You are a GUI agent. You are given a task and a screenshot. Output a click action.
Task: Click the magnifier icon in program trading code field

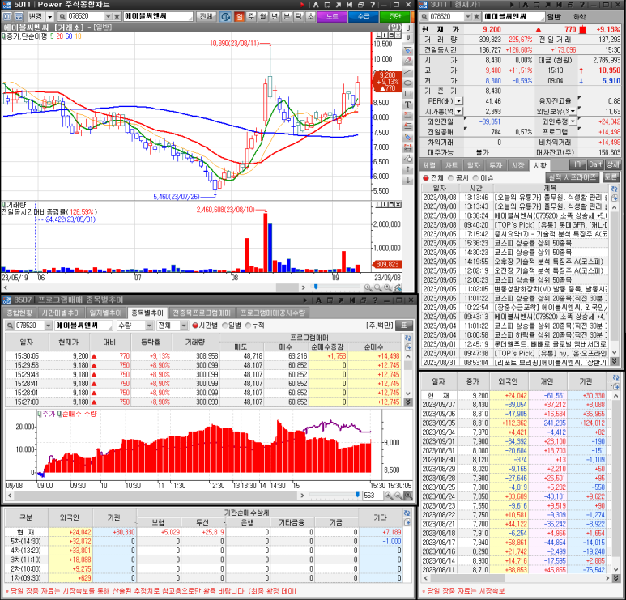pos(11,326)
